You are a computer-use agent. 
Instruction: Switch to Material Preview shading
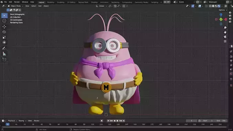click(x=216, y=6)
